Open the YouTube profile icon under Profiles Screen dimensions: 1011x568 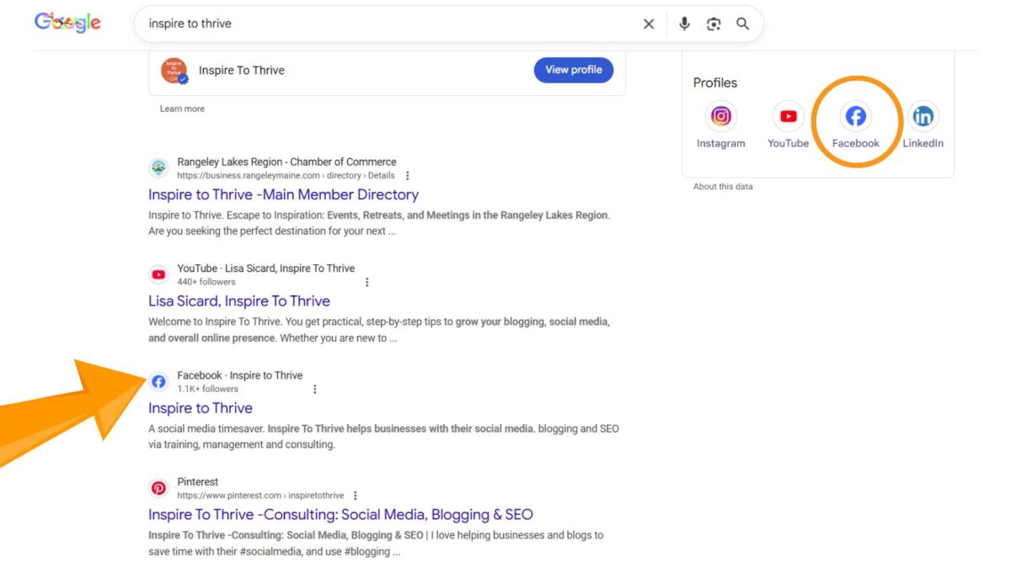click(x=788, y=115)
